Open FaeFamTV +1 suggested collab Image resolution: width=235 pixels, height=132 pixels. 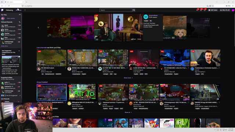11,87
